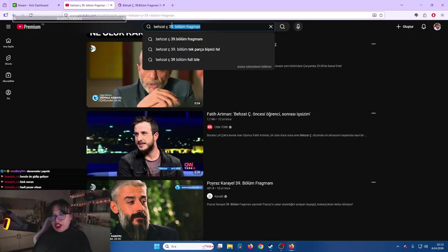Image resolution: width=448 pixels, height=252 pixels.
Task: Click the taskbar Ara search box
Action: 188,246
